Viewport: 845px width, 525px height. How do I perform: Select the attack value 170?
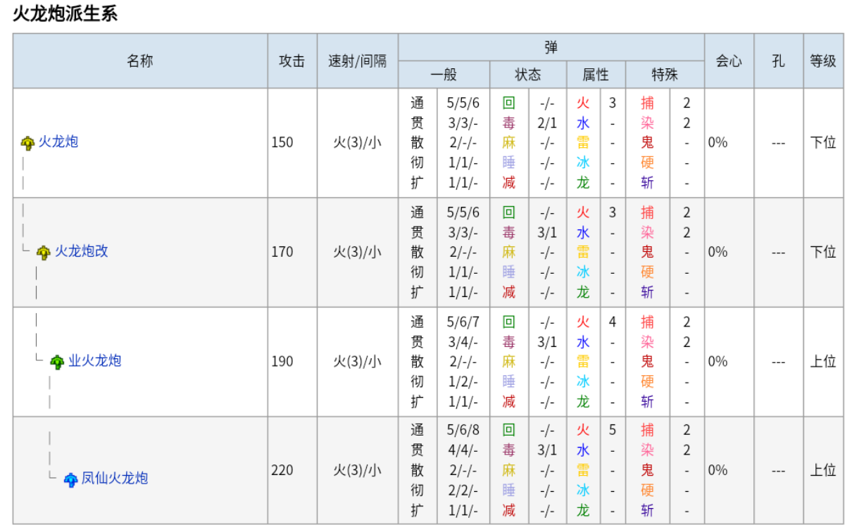point(282,252)
